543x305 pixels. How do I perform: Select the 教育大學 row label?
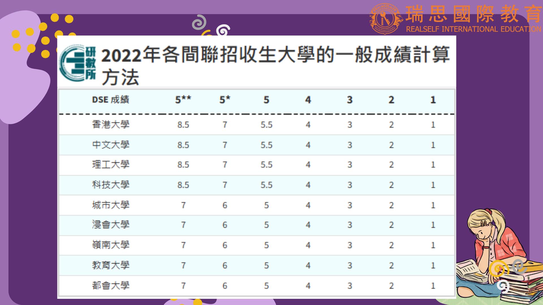(x=111, y=265)
